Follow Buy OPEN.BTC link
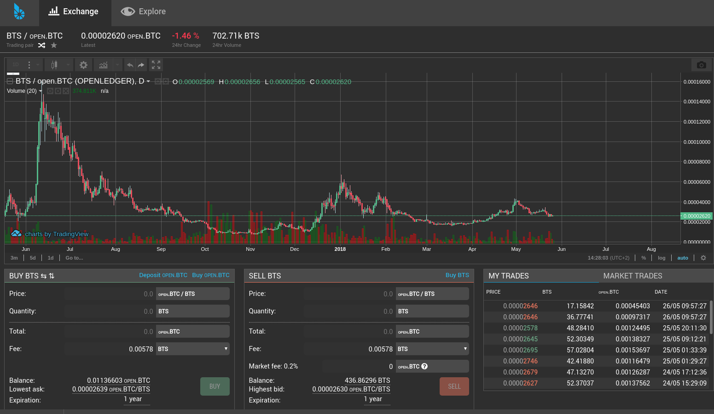 211,275
